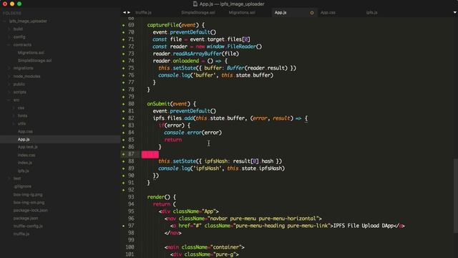
Task: Expand the build folder
Action: click(9, 29)
